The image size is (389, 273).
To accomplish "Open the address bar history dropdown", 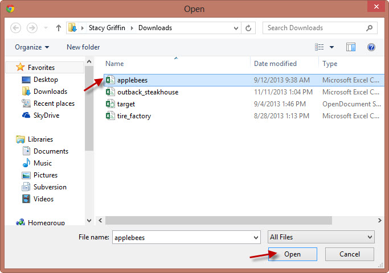I will coord(236,28).
